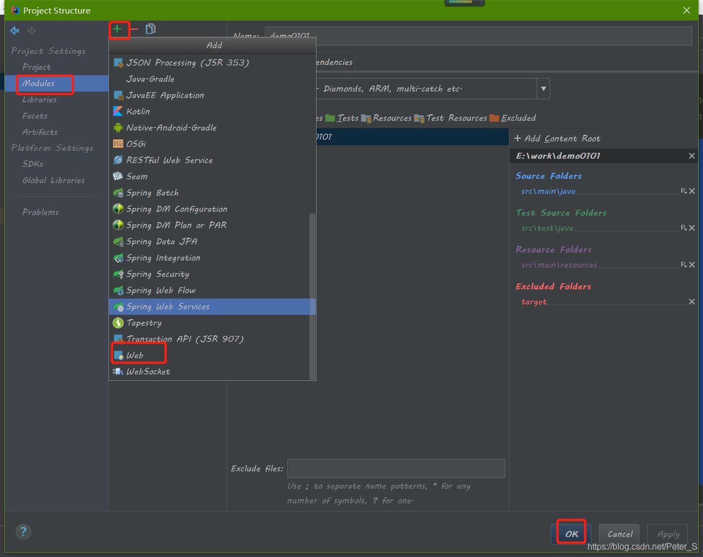Click the Tapestry icon

[118, 323]
